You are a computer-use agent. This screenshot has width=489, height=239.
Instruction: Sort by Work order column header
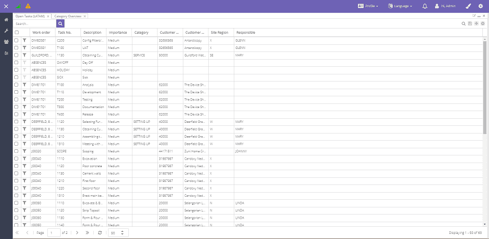[x=43, y=33]
